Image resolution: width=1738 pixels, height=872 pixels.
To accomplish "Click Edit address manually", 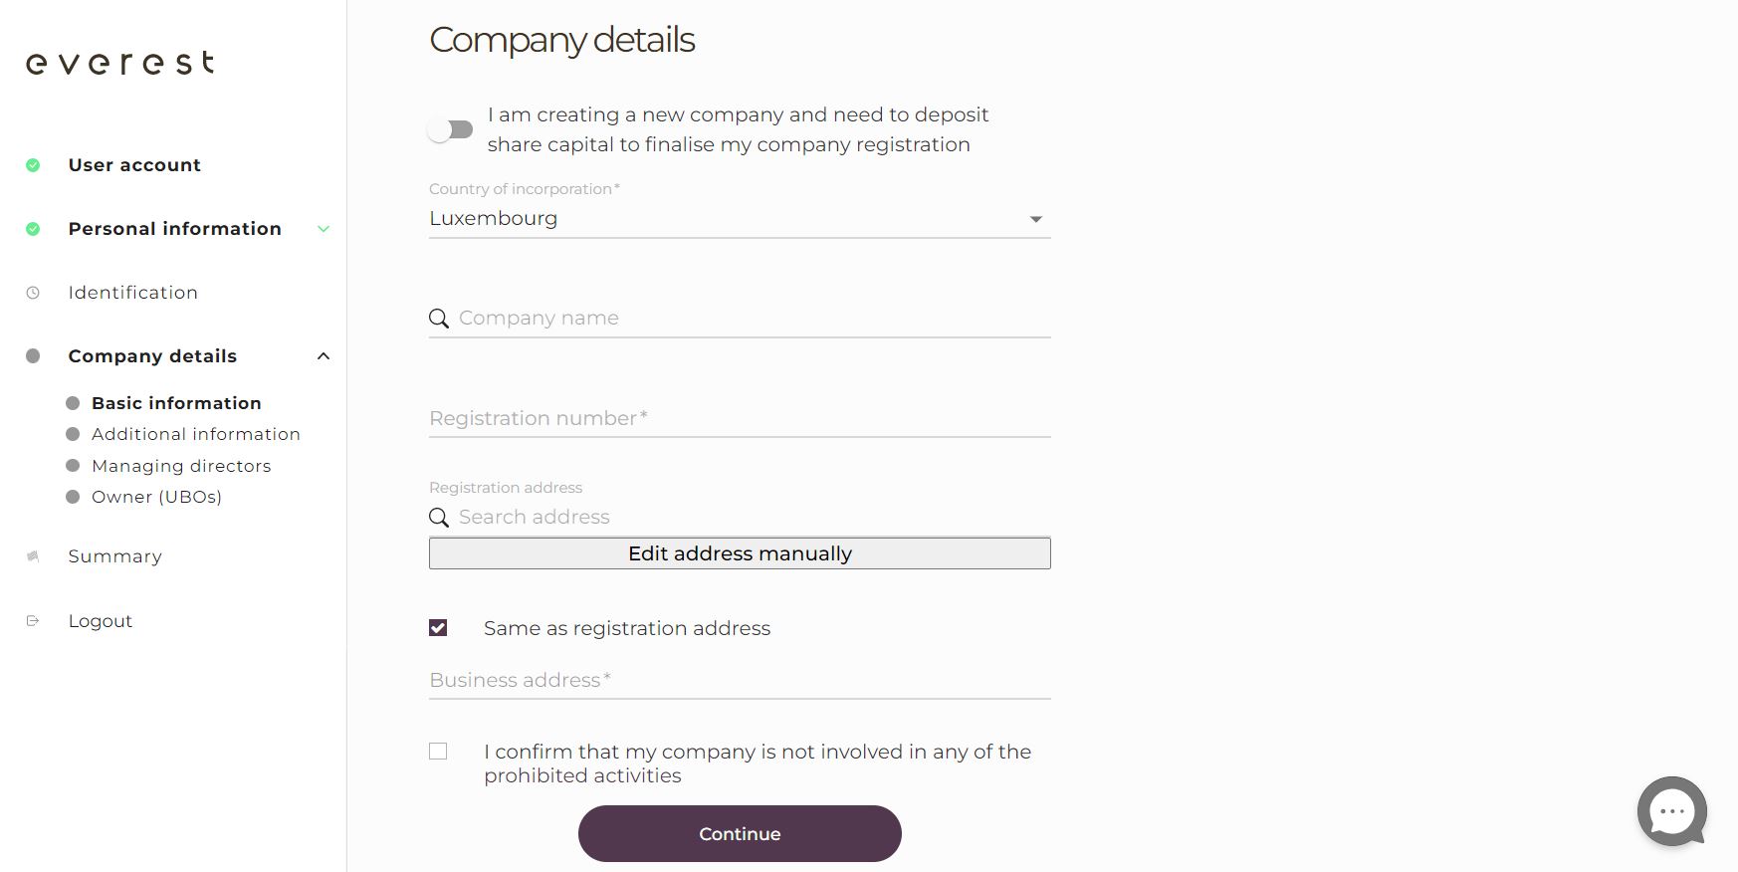I will coord(739,553).
